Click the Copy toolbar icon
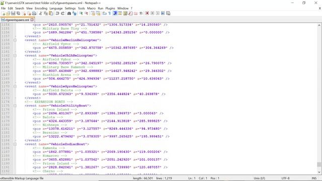Viewport: 322px width, 181px height. (x=46, y=14)
